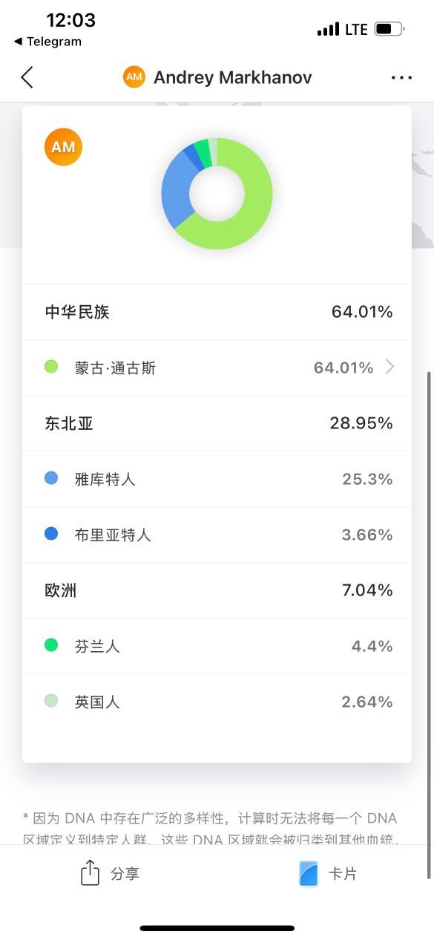Open the 中华民族 category row

pyautogui.click(x=217, y=312)
